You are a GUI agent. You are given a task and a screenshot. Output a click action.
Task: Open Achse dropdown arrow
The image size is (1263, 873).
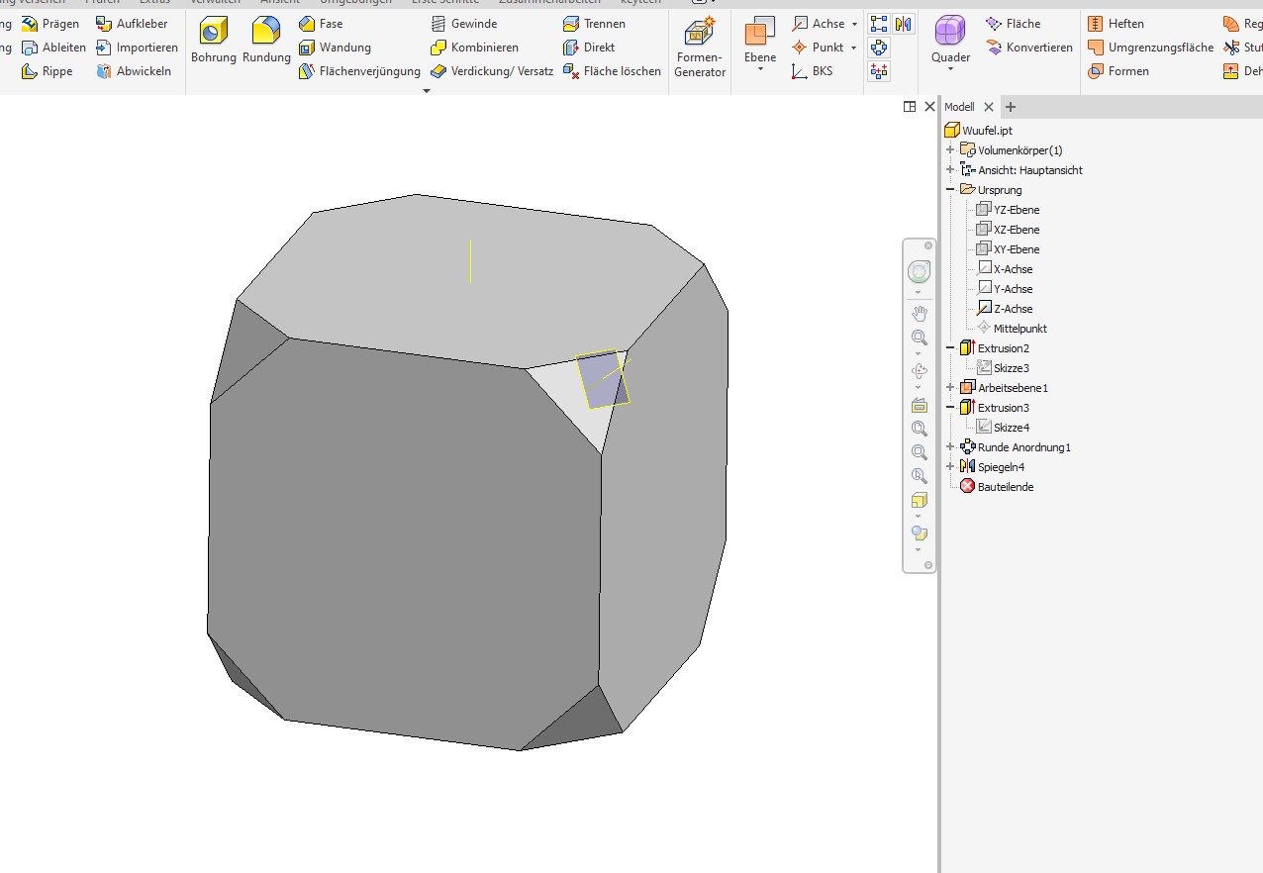pos(854,24)
